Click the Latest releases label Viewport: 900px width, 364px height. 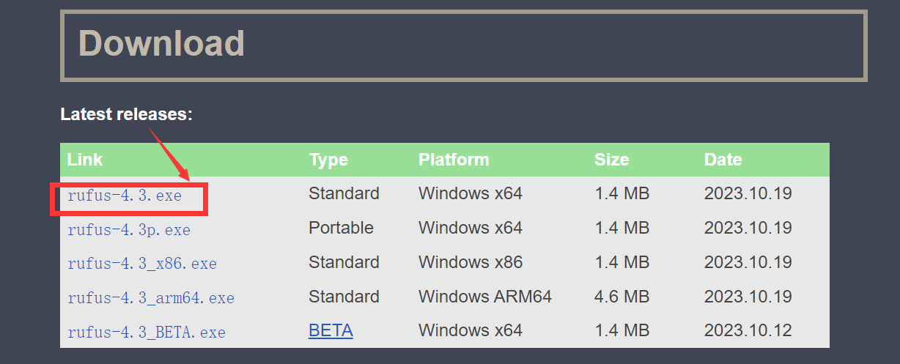tap(126, 114)
